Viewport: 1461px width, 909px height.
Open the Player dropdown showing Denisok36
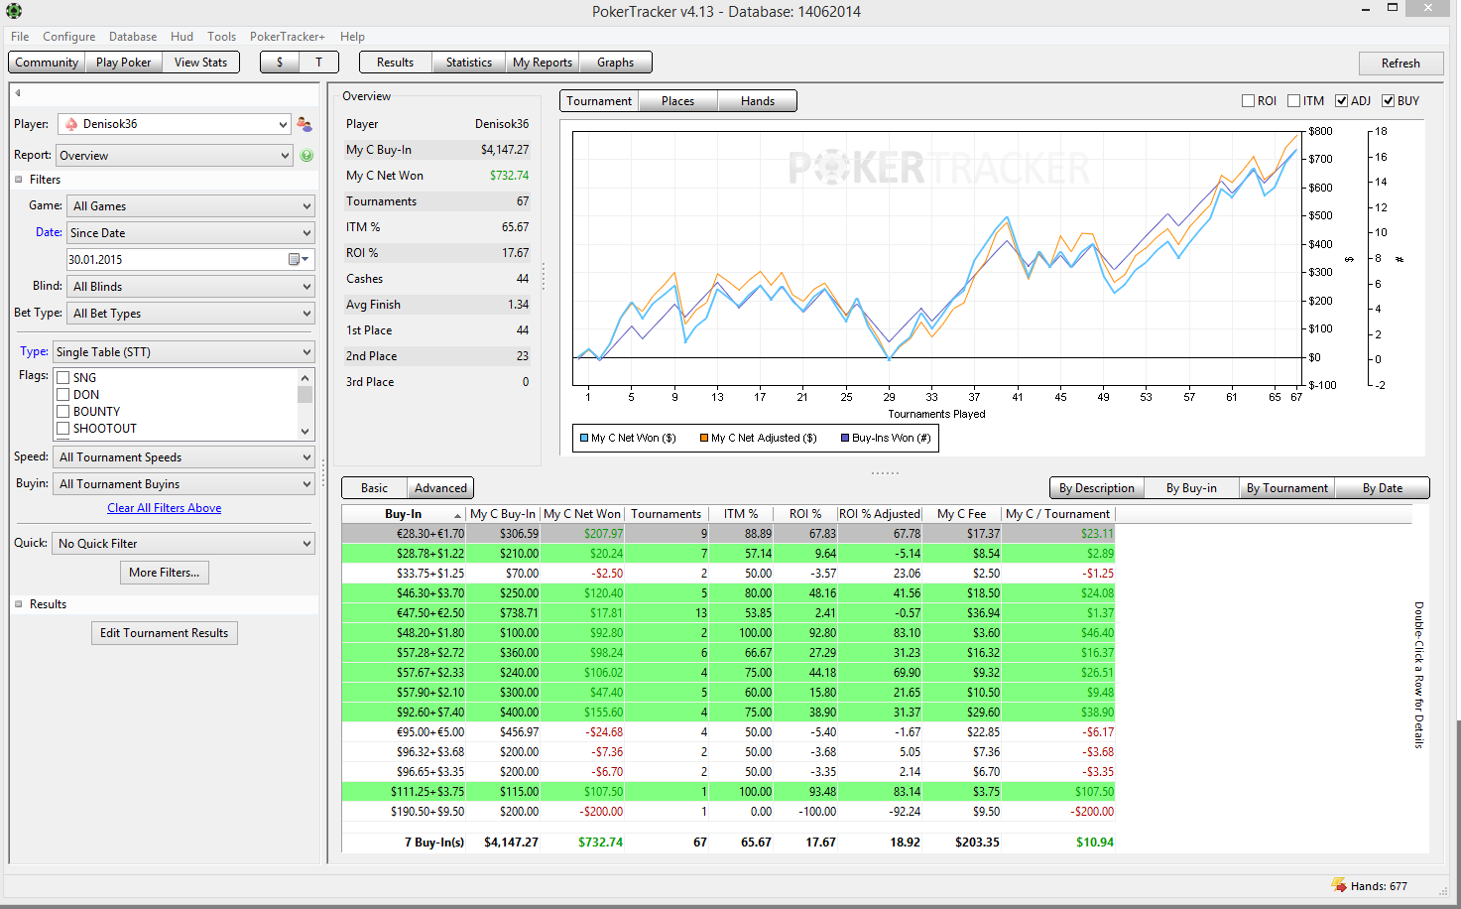(x=175, y=124)
